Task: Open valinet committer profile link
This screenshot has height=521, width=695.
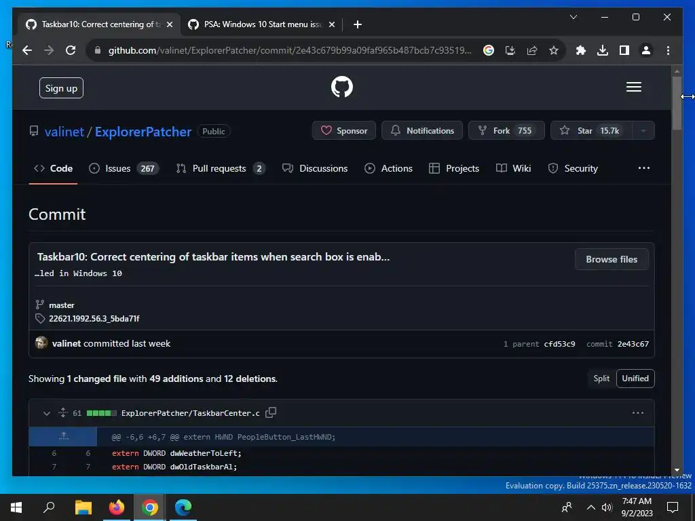Action: (x=67, y=343)
